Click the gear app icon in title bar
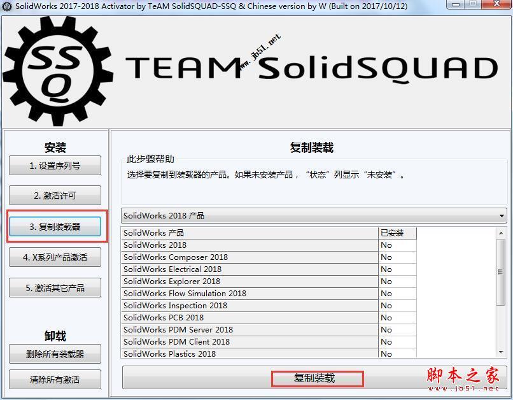Viewport: 513px width, 400px height. coord(6,6)
